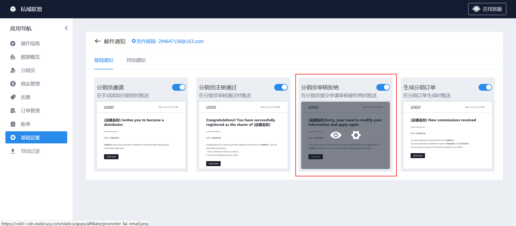This screenshot has height=226, width=516.
Task: Click the 操作指南 compass icon
Action: coord(13,44)
